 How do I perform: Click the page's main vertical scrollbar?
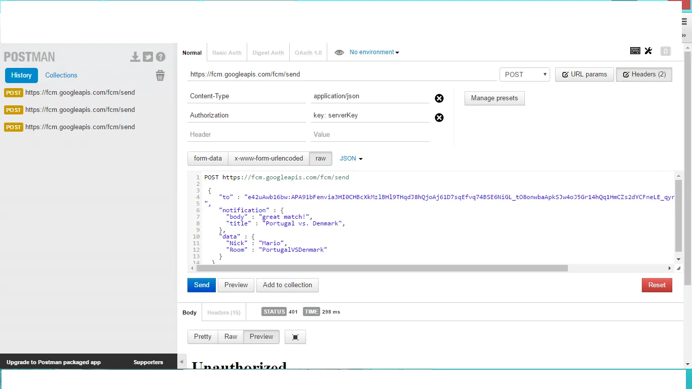pyautogui.click(x=687, y=167)
